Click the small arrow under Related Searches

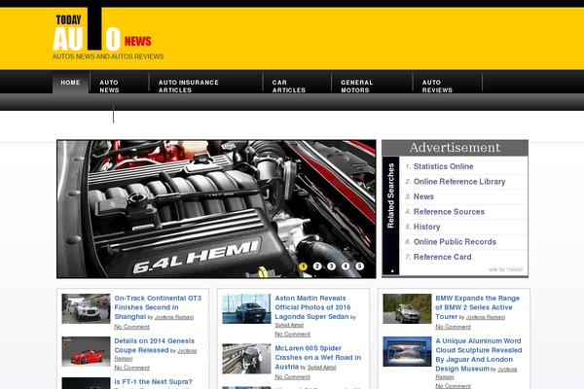tap(392, 271)
